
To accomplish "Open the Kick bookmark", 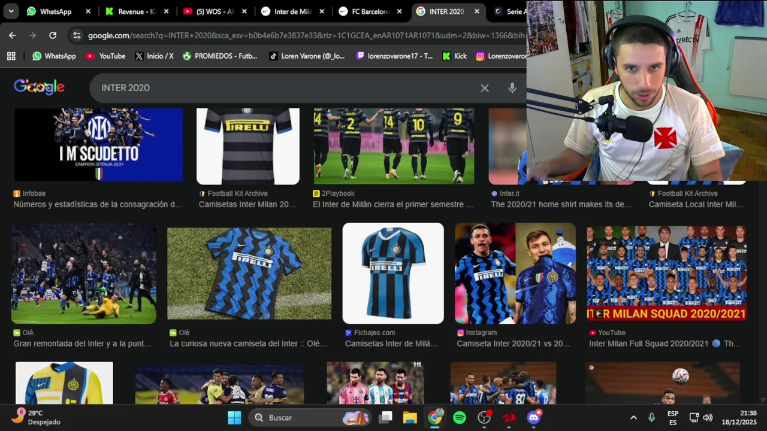I will (454, 56).
